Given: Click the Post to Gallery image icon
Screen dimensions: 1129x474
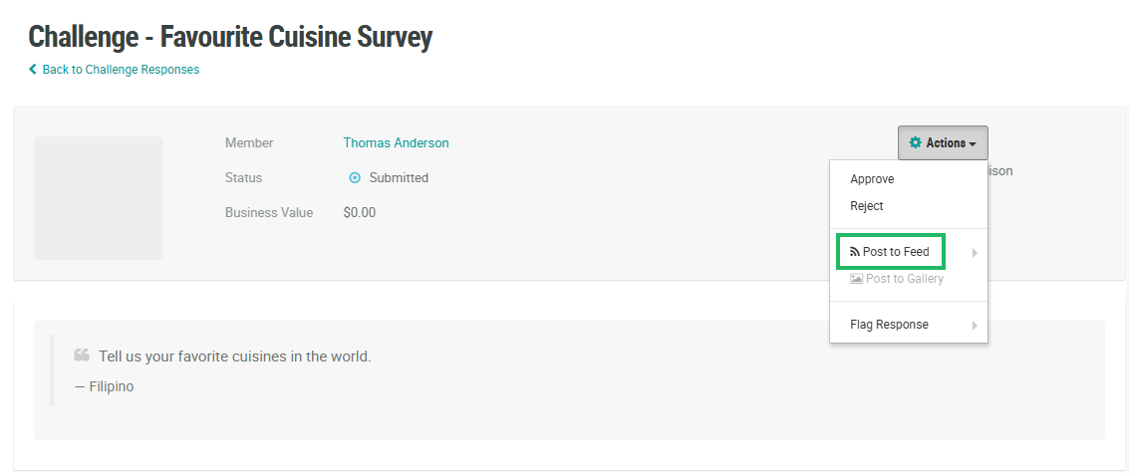Looking at the screenshot, I should [856, 280].
